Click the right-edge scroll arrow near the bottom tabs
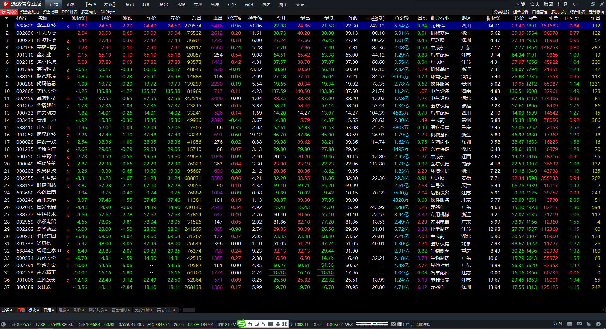Image resolution: width=606 pixels, height=329 pixels. [x=603, y=310]
